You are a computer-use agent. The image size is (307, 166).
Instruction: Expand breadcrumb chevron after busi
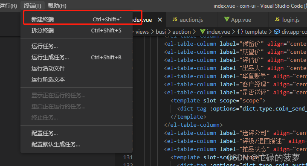coord(169,32)
